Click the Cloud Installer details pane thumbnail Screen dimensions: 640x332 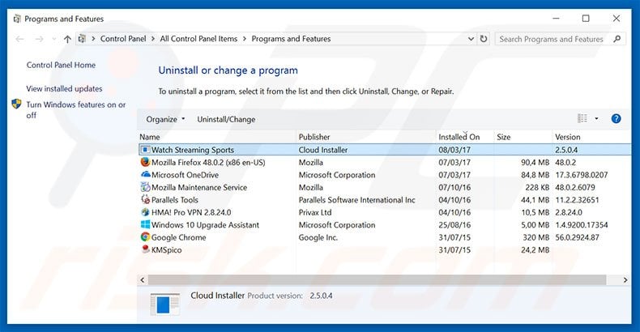click(165, 304)
